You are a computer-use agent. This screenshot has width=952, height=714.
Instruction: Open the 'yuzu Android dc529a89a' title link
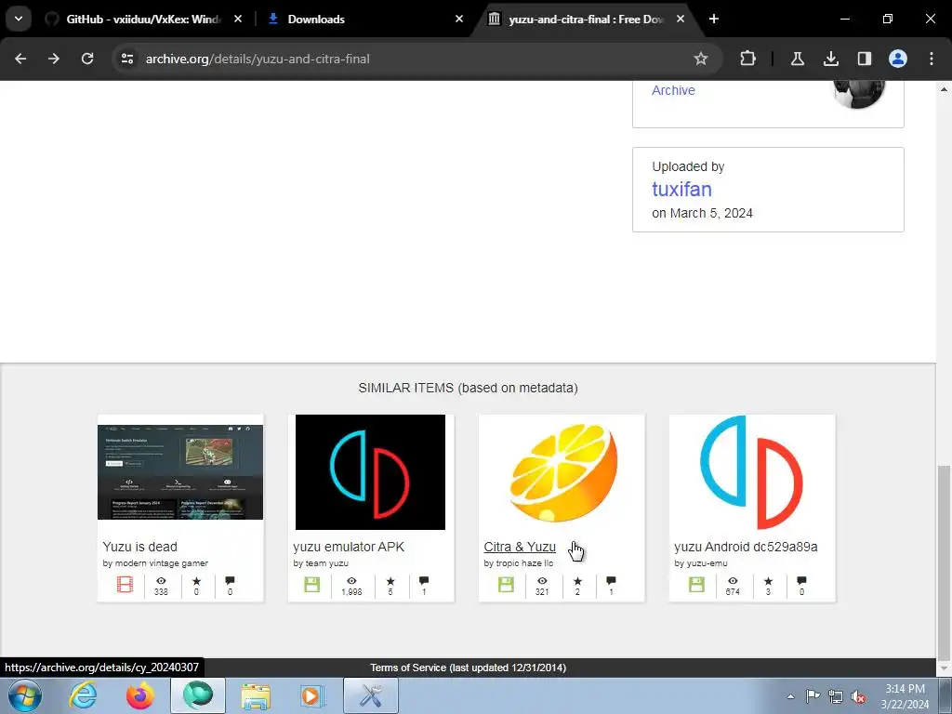pos(746,547)
